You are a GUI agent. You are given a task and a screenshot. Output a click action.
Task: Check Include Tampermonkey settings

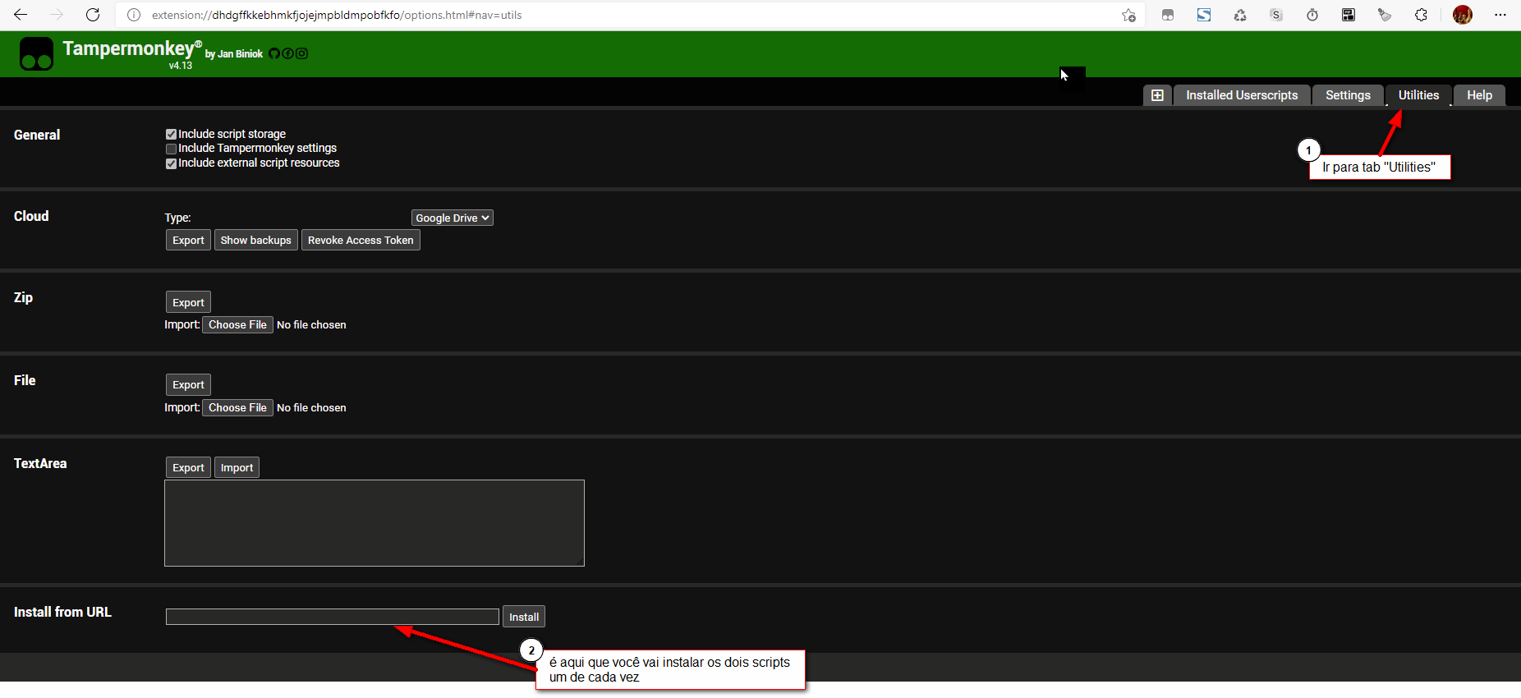tap(171, 149)
